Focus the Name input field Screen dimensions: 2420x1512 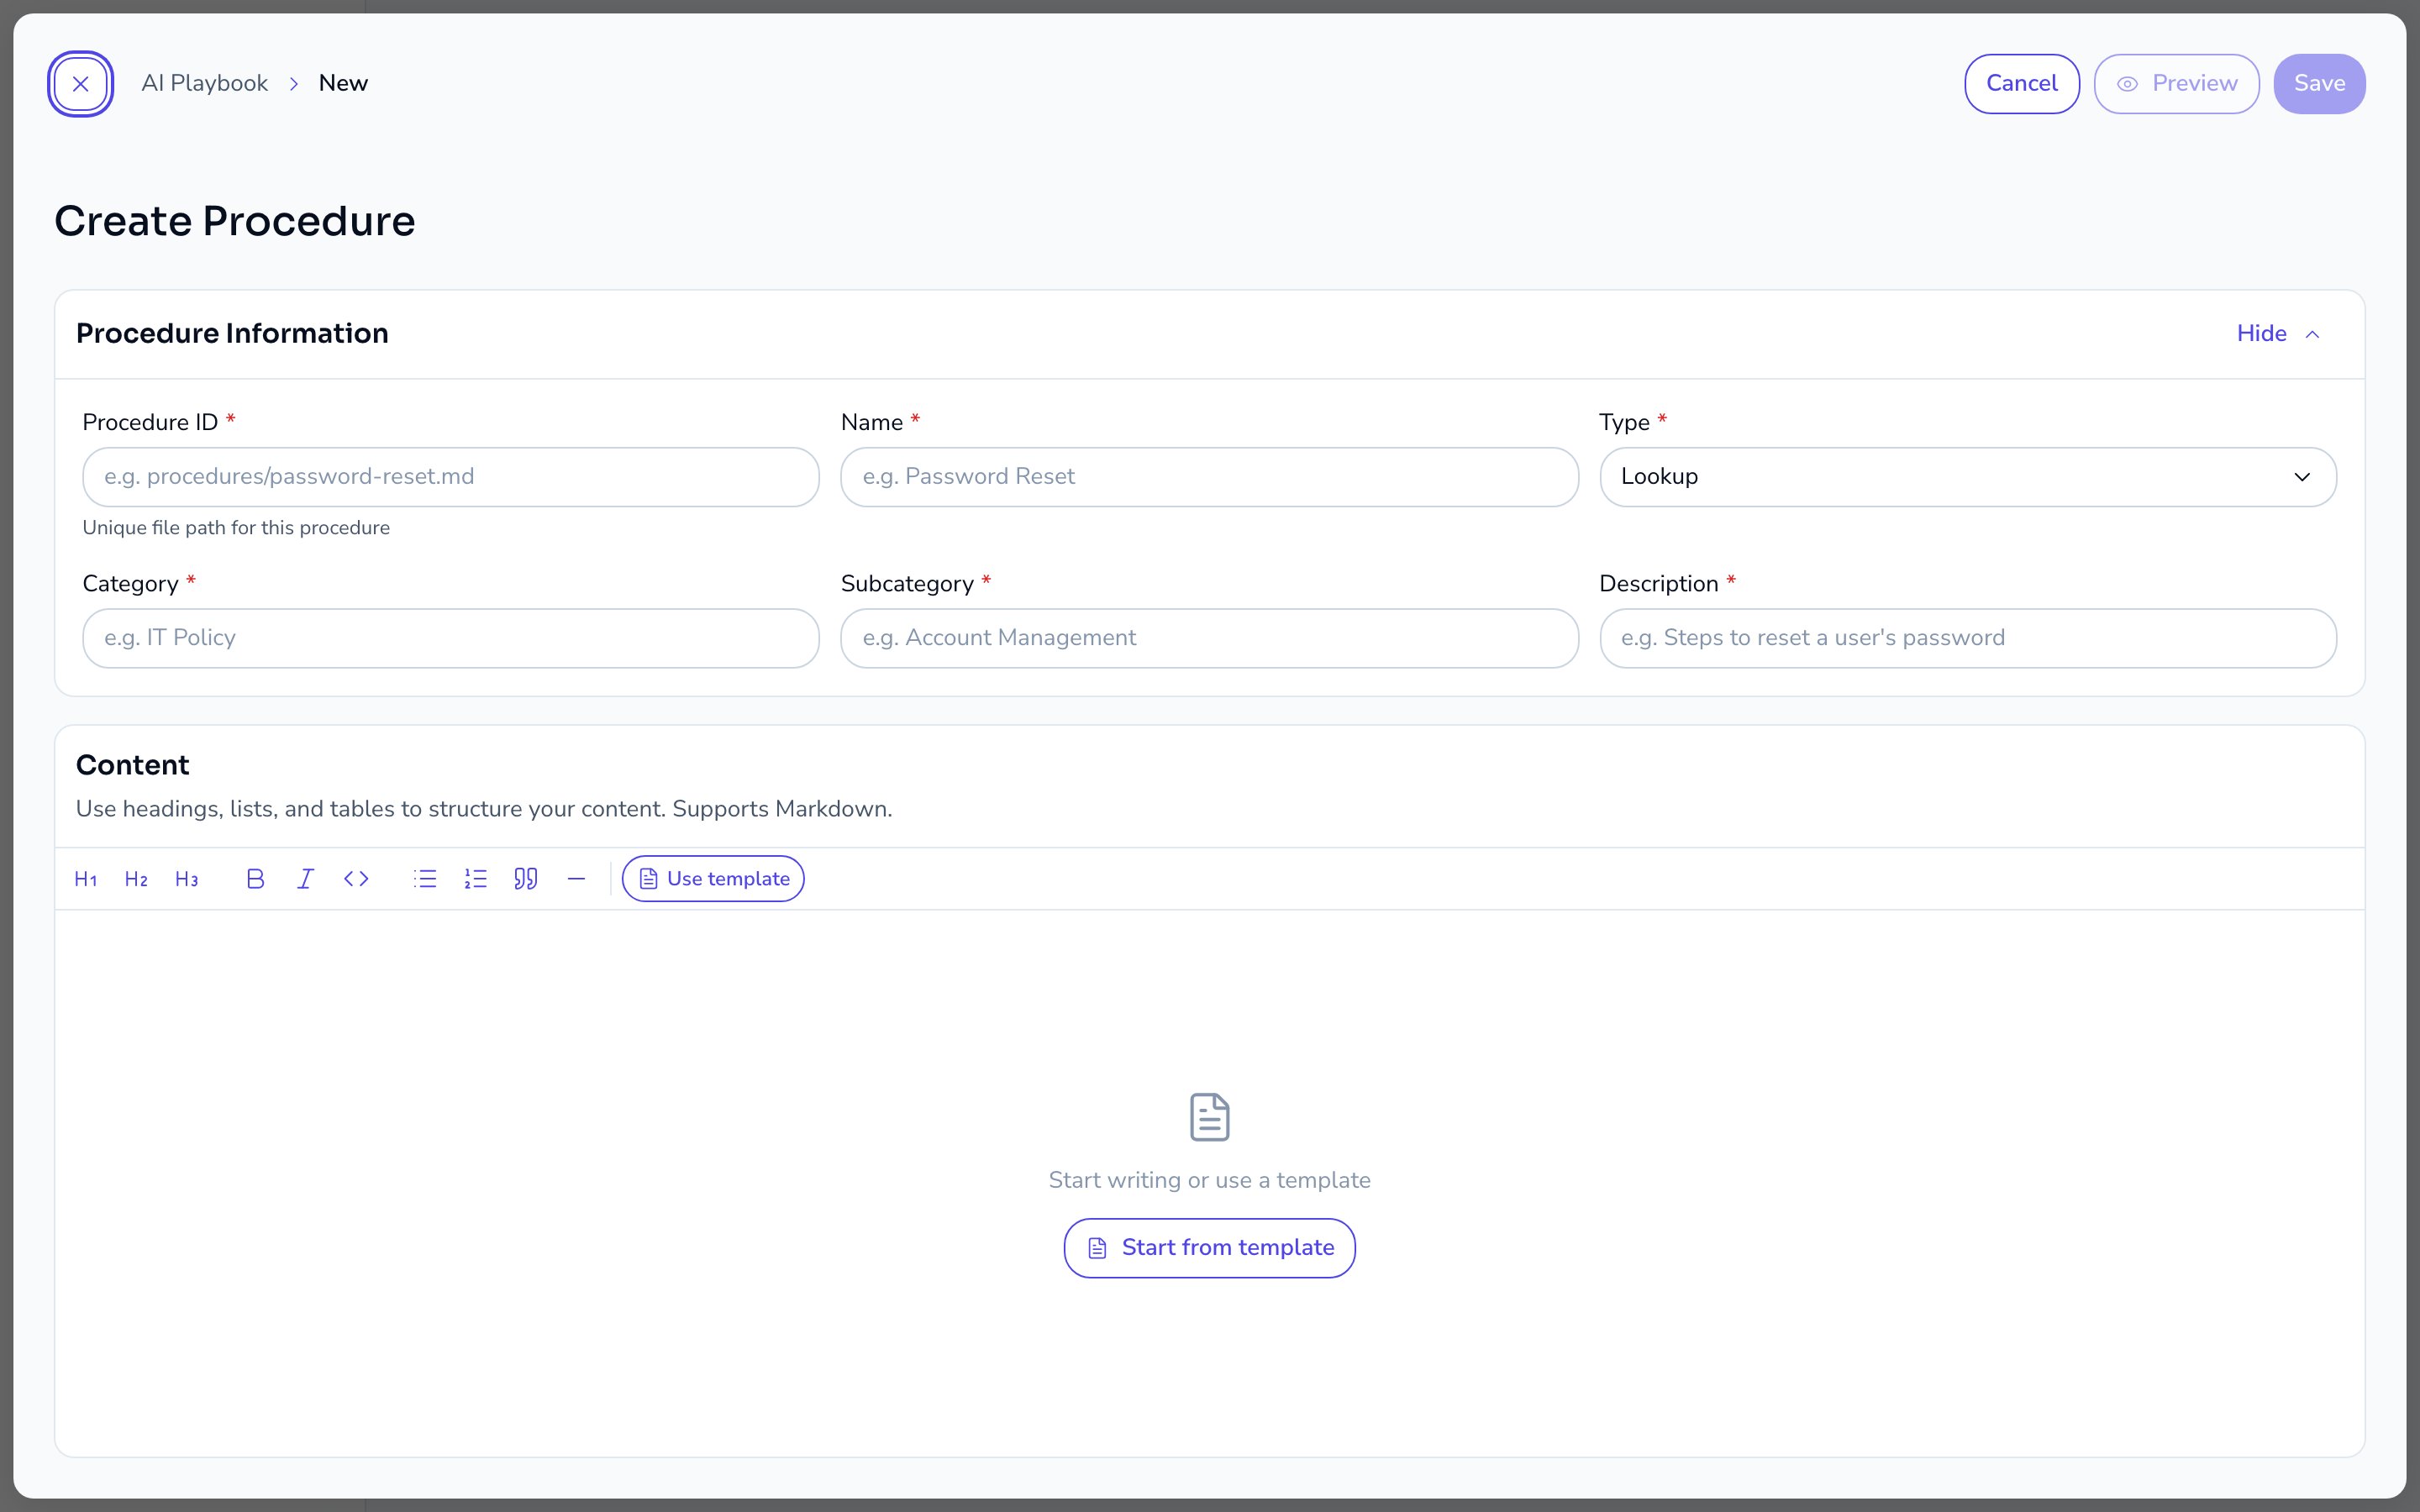[1209, 477]
